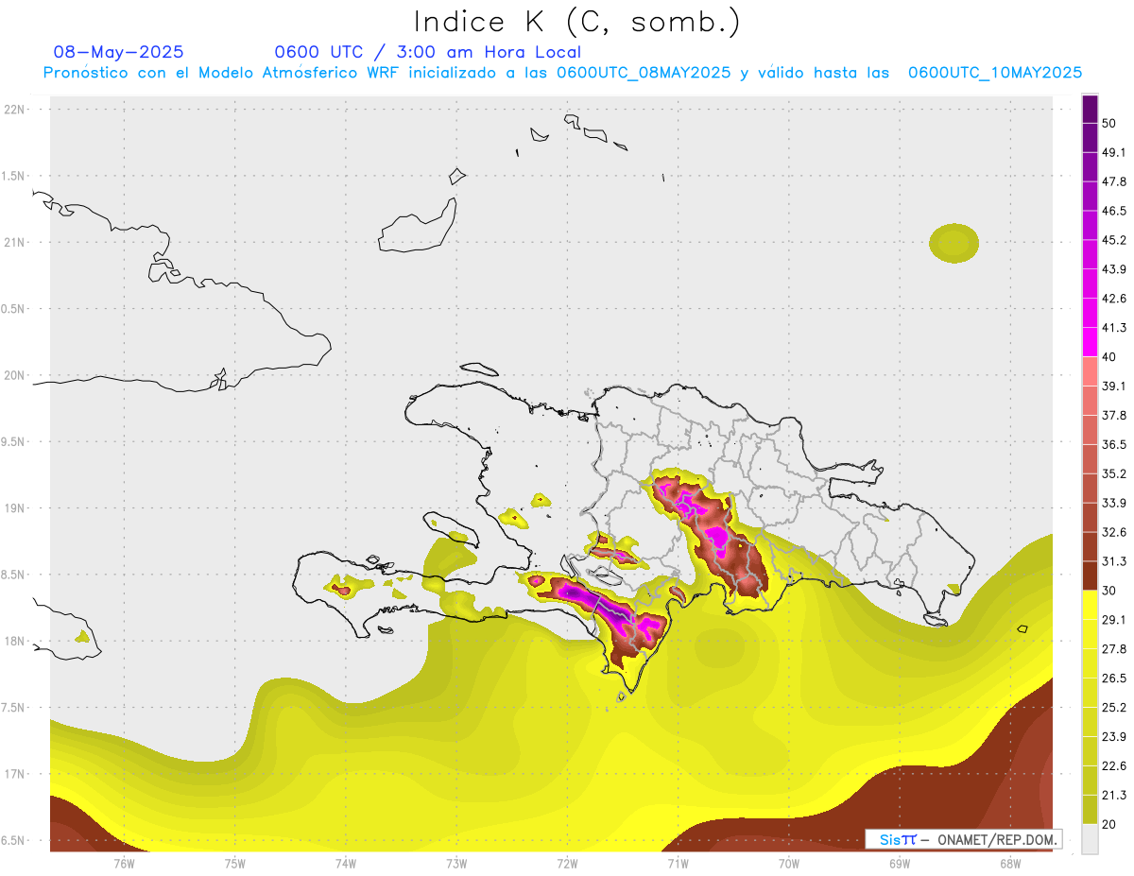Viewport: 1134px width, 876px height.
Task: Click the '46.5' value on color scale
Action: 1114,211
